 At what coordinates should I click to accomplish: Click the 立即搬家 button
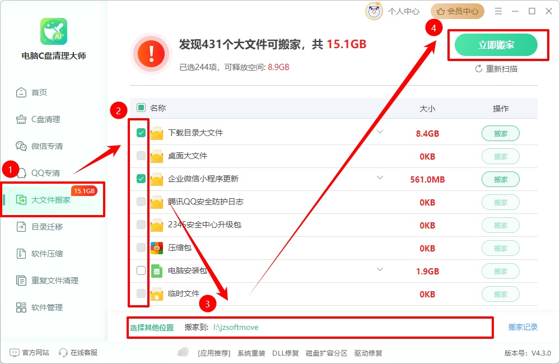pos(496,45)
